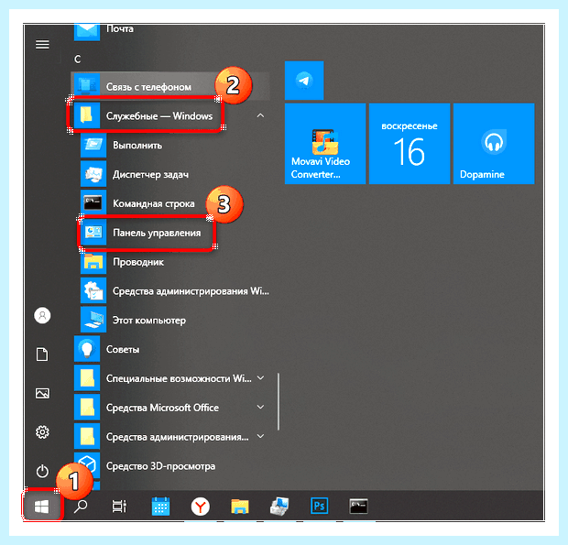Open the calendar tile showing воскресенье 16
This screenshot has width=568, height=545.
click(x=410, y=144)
